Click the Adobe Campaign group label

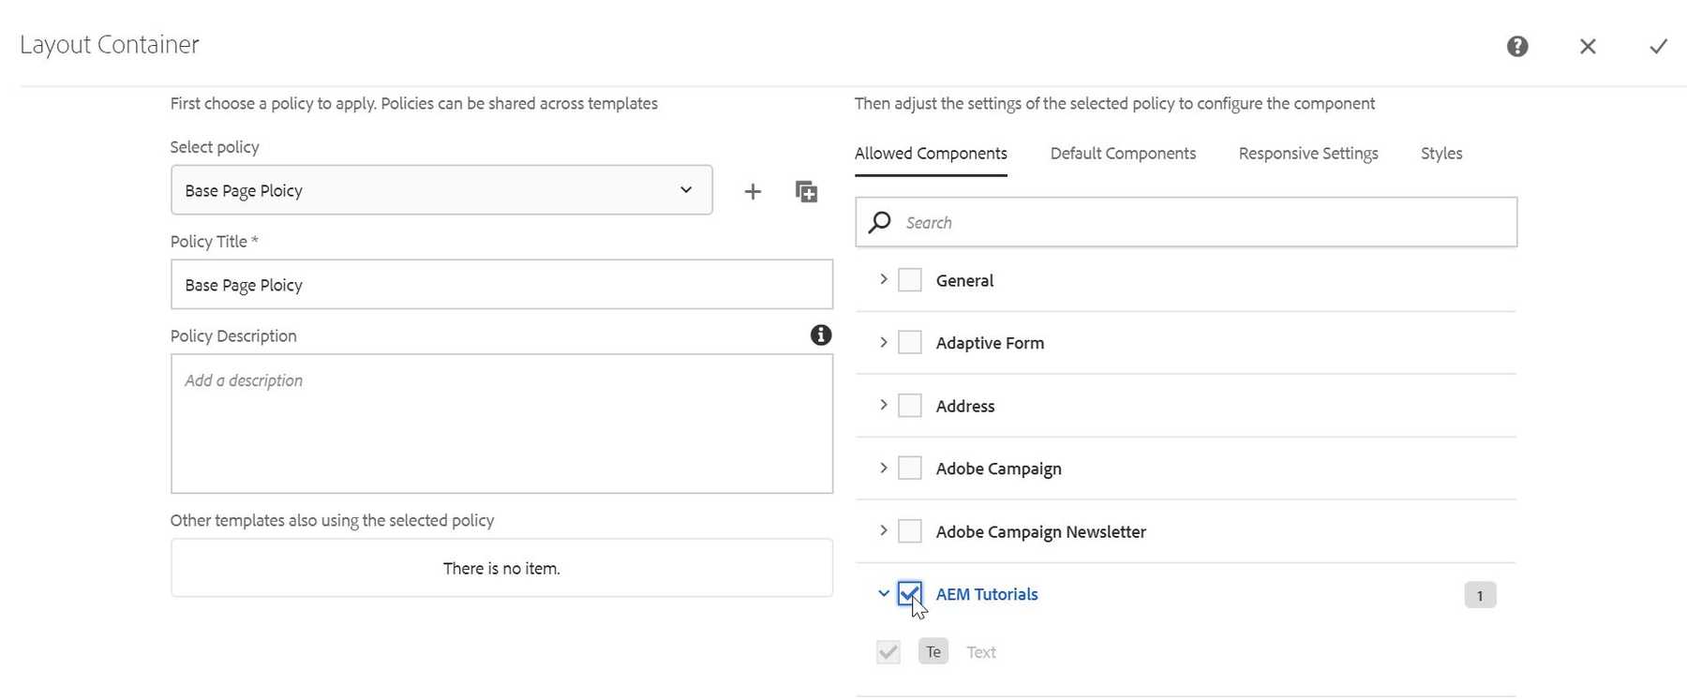[999, 468]
